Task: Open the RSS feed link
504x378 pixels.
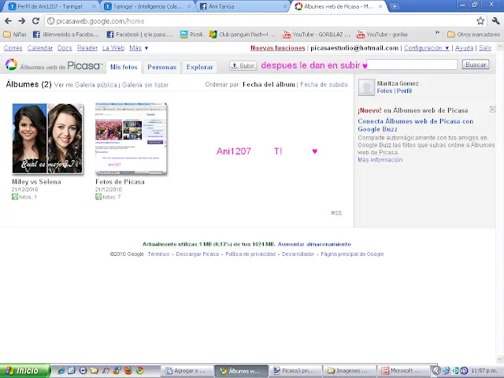Action: (336, 213)
